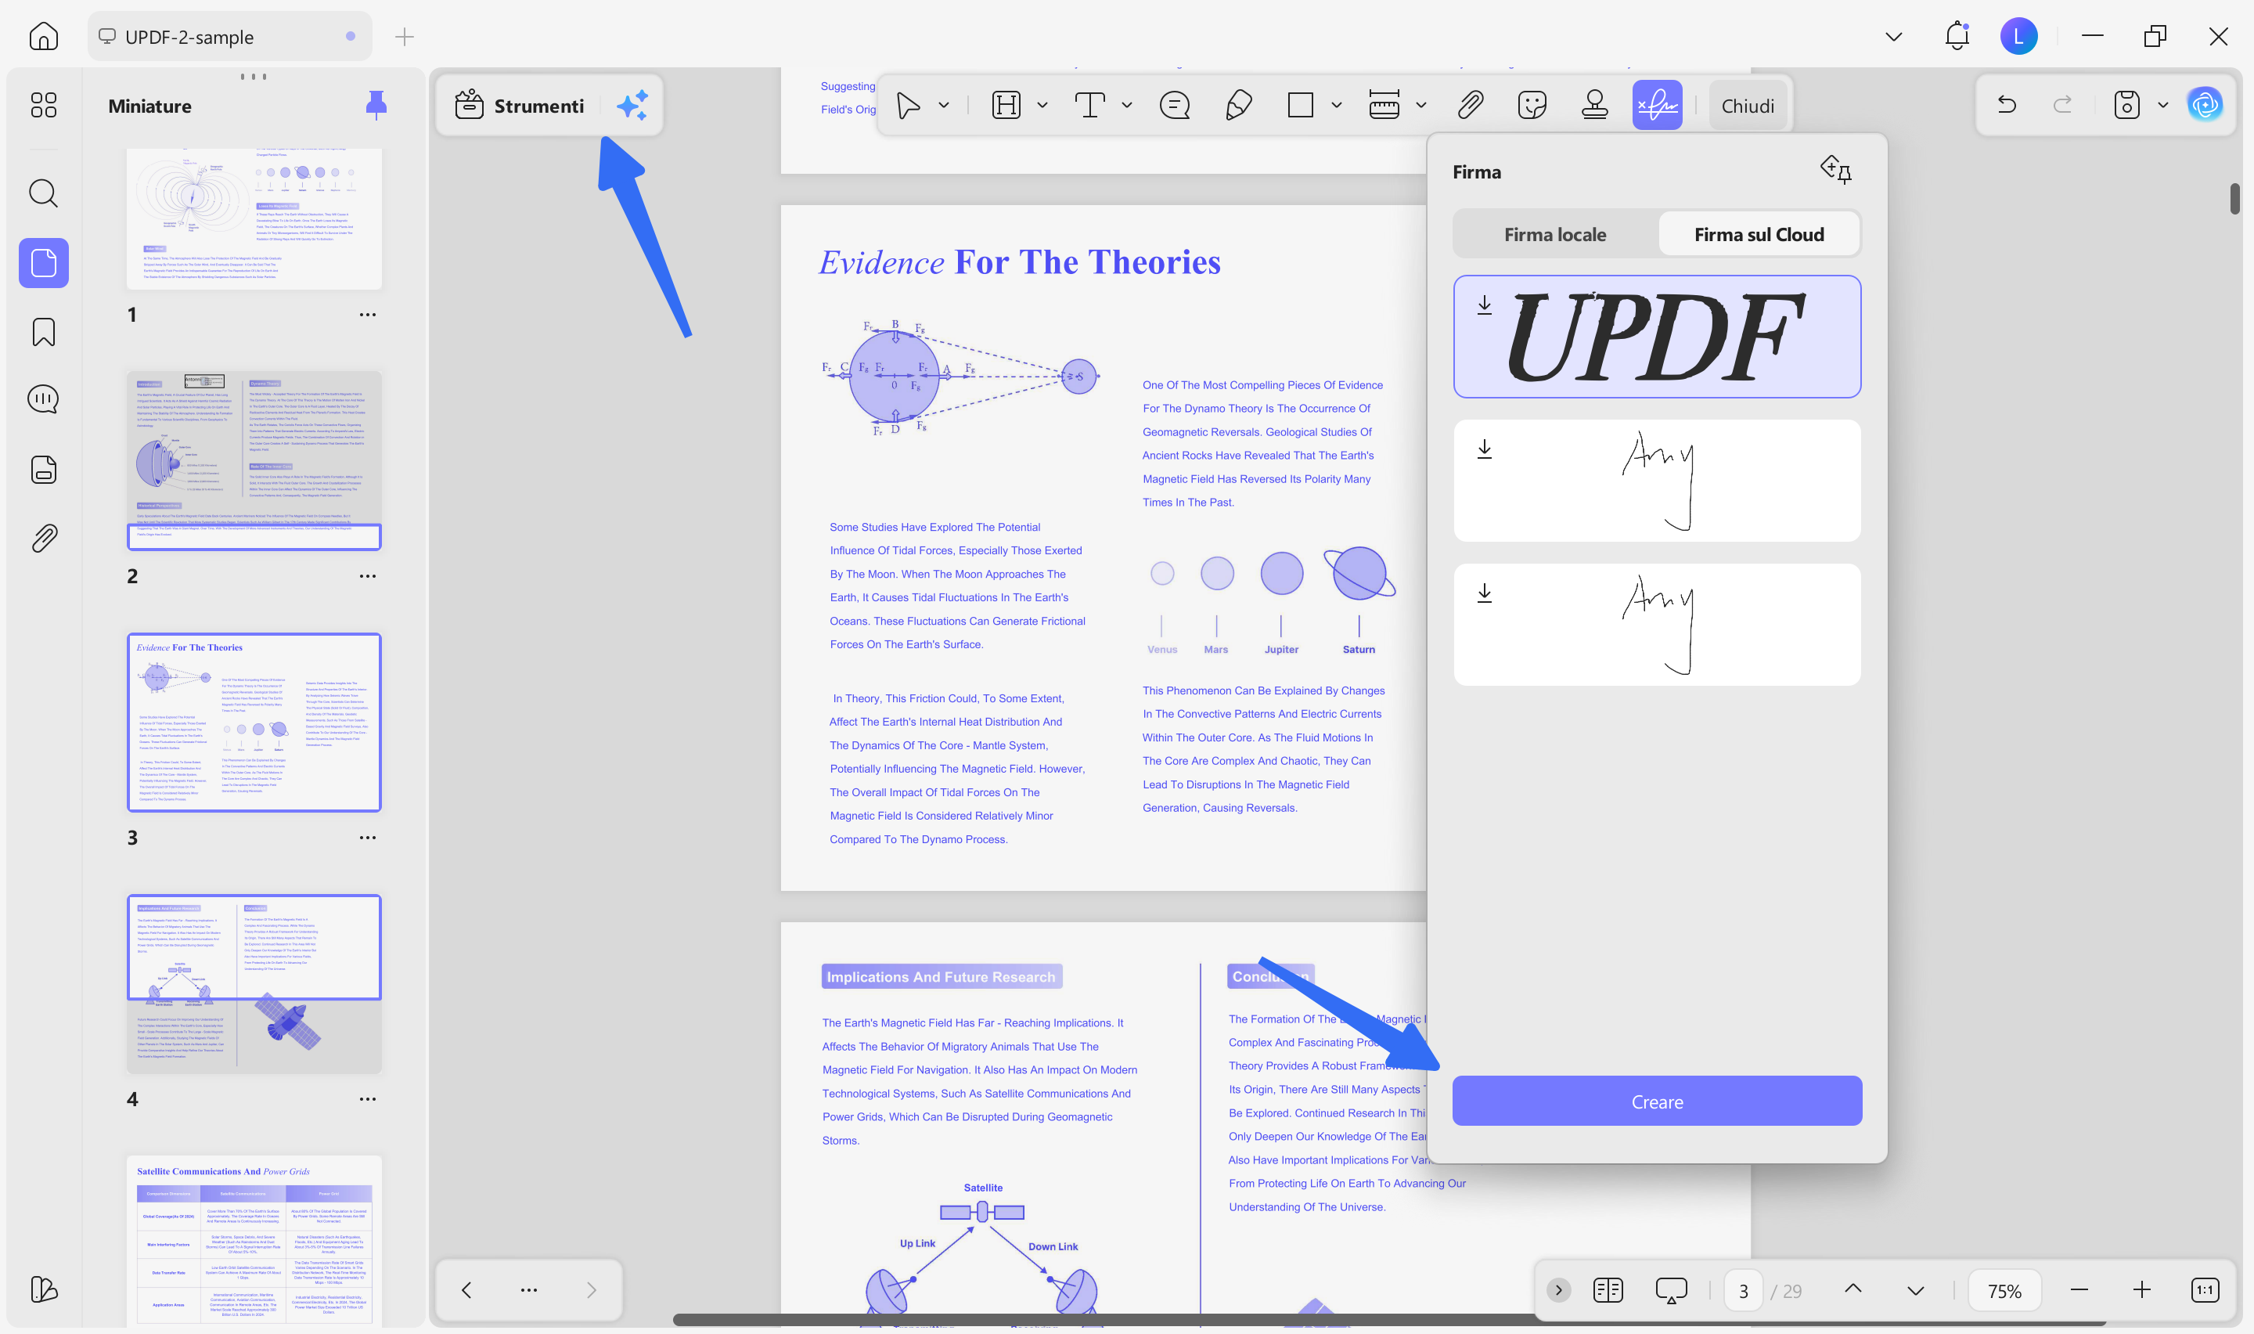Open options menu for page 4 thumbnail

point(367,1098)
